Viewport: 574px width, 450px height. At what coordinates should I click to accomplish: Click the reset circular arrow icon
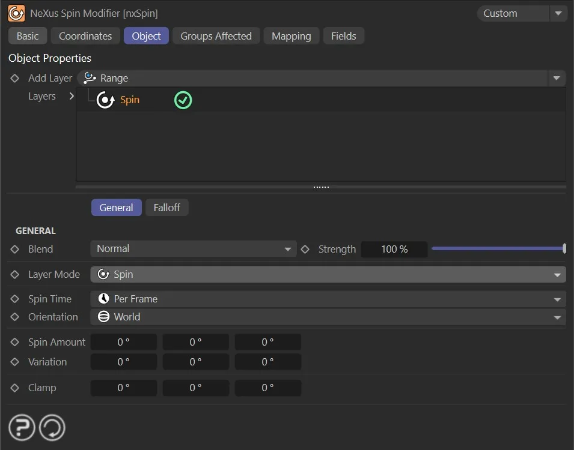coord(52,428)
